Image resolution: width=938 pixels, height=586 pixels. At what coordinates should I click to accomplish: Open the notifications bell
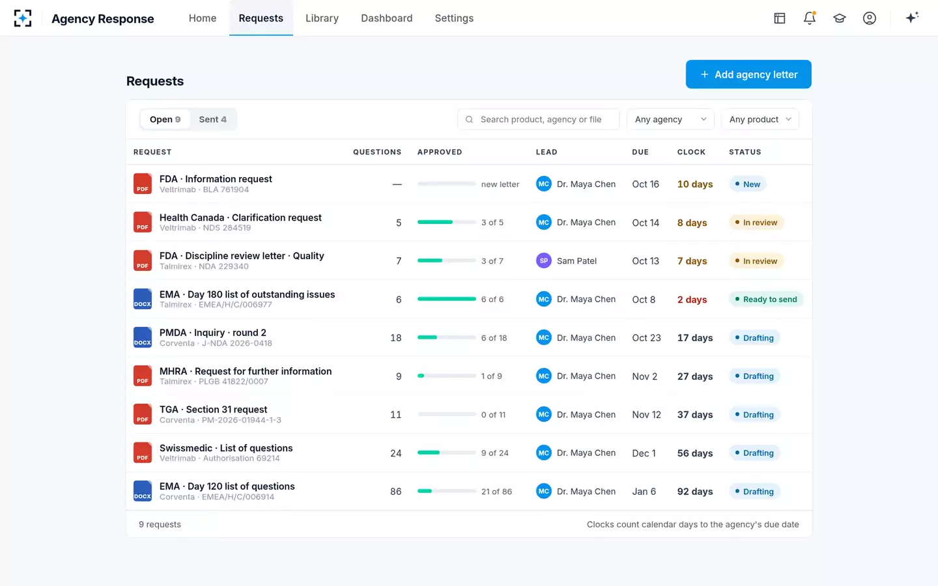[x=810, y=18]
